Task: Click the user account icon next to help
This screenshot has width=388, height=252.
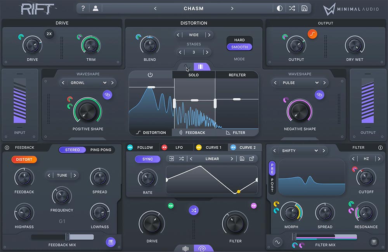Action: (96, 8)
